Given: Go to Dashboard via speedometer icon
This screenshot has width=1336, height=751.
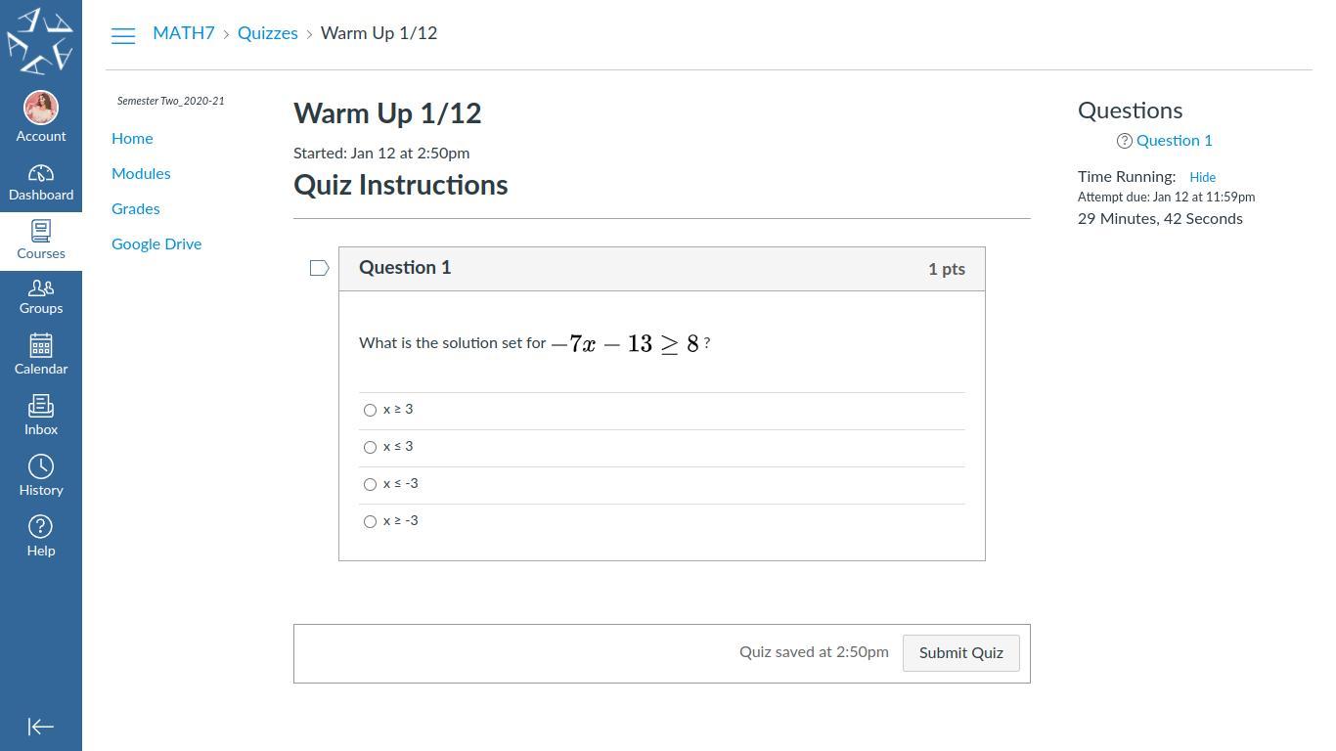Looking at the screenshot, I should coord(41,173).
